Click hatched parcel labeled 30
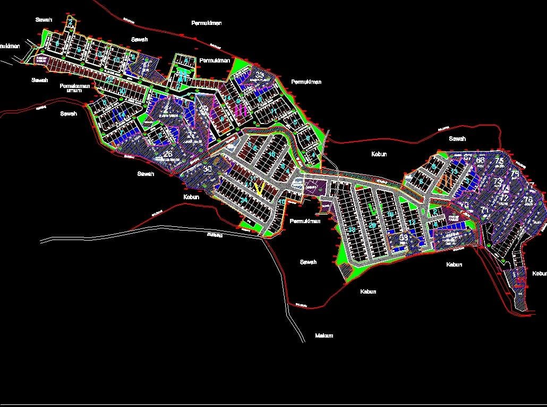Image resolution: width=547 pixels, height=407 pixels. tap(208, 170)
